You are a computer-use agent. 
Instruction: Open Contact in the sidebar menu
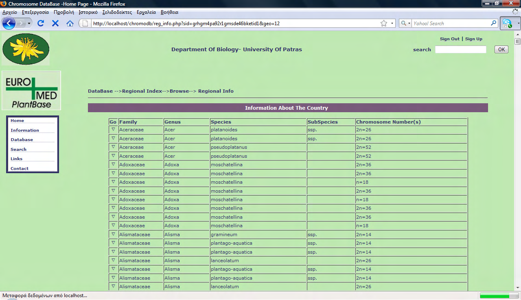pos(20,169)
